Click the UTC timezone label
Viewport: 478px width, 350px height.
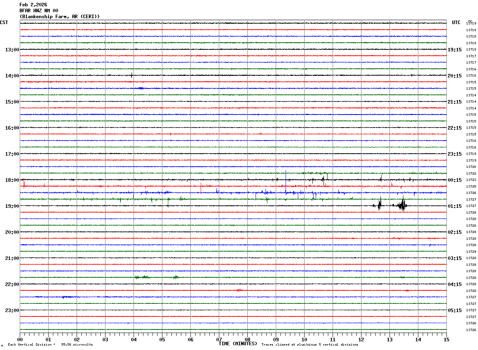(x=456, y=23)
